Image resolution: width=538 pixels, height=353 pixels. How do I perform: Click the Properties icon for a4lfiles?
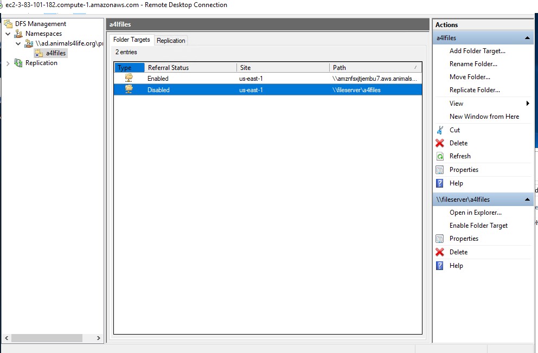tap(440, 169)
